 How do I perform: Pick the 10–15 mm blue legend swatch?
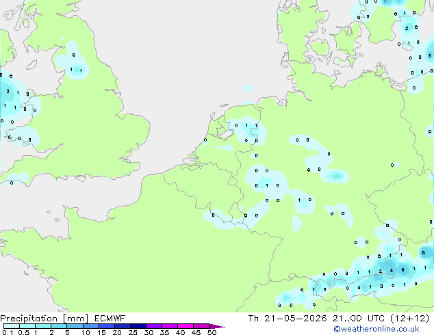coord(91,326)
